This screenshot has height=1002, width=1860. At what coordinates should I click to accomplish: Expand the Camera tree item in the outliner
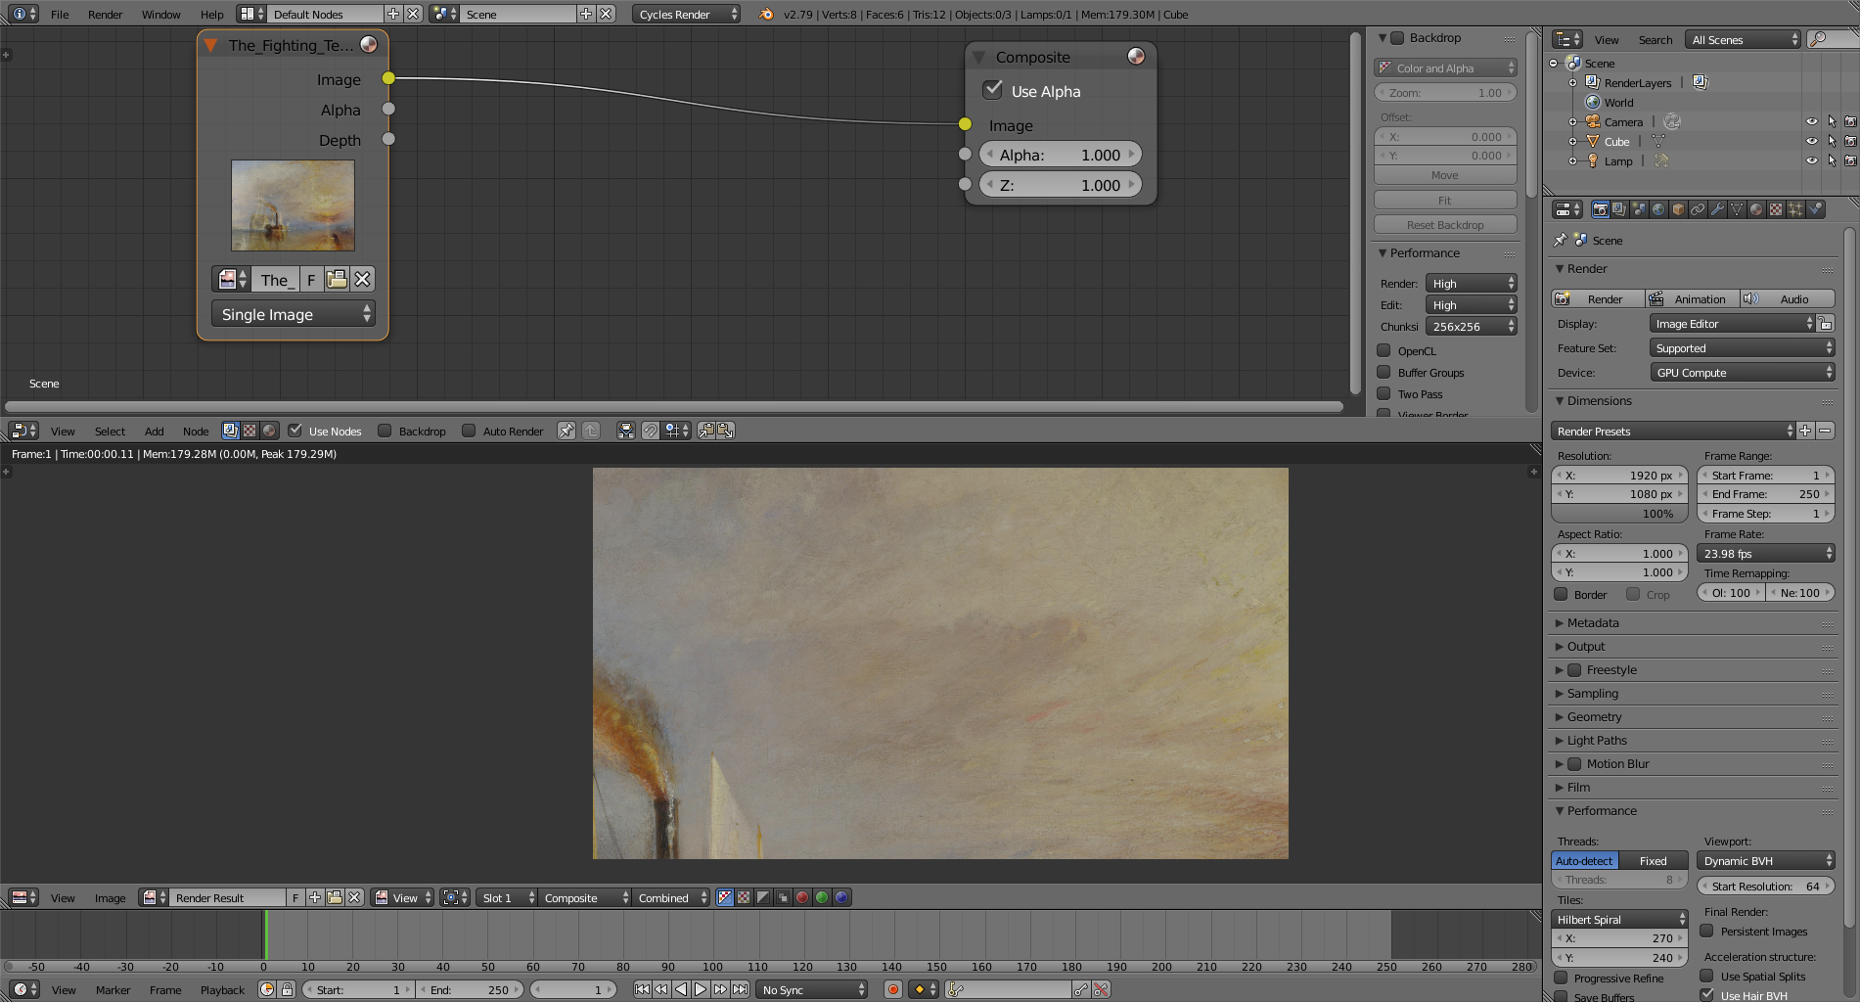coord(1572,122)
